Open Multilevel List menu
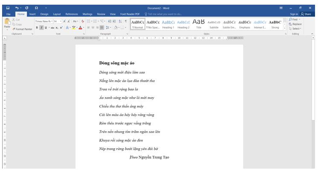The height and width of the screenshot is (172, 318). 102,21
